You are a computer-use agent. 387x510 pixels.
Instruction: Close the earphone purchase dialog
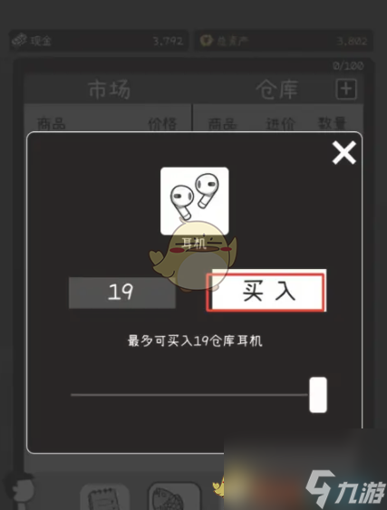(x=343, y=152)
